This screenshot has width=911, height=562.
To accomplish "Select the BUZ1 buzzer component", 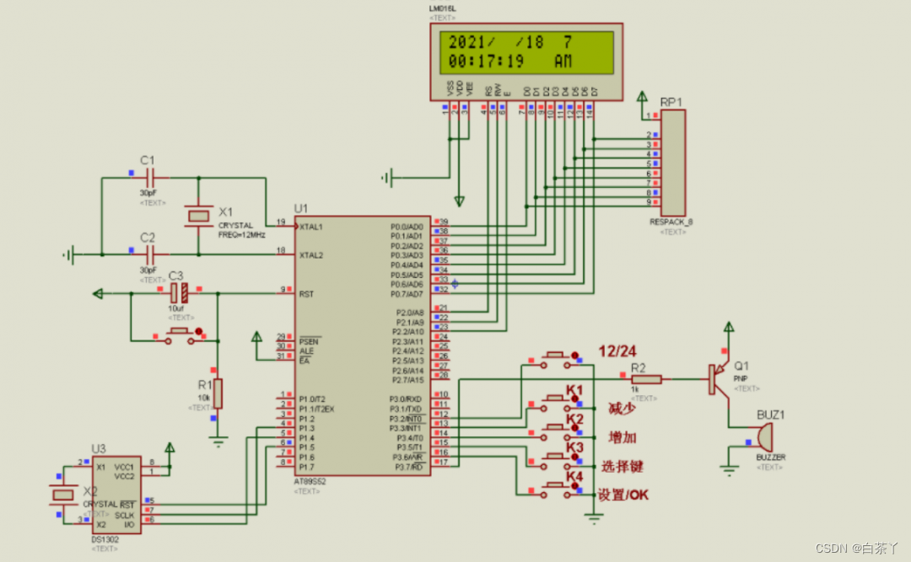I will click(x=764, y=437).
